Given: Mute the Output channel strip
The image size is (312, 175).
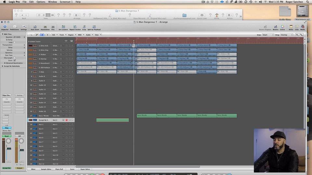Looking at the screenshot, I should click(x=20, y=162).
